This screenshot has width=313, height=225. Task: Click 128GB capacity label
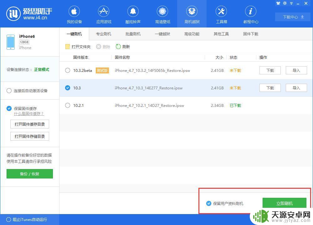click(x=24, y=42)
